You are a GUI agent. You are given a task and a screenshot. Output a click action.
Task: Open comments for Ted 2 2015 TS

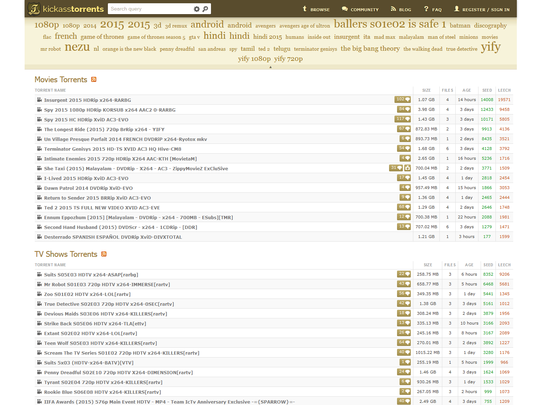point(404,207)
